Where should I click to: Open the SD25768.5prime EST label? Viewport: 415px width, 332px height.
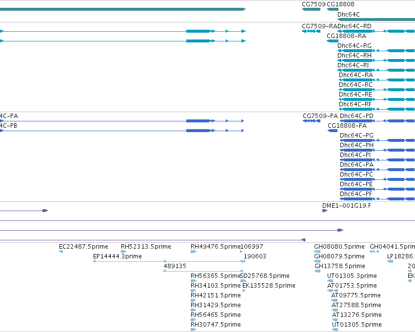pos(265,276)
